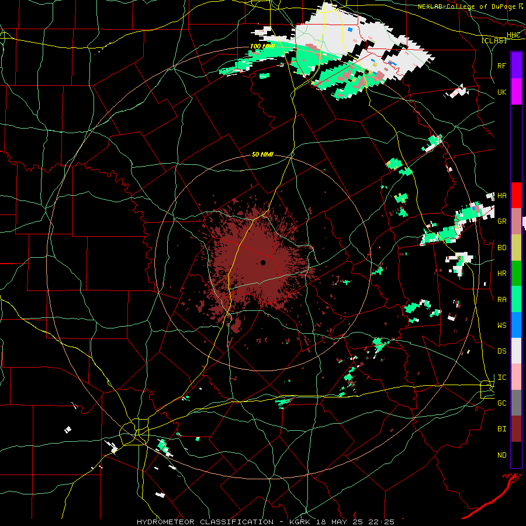The width and height of the screenshot is (526, 526).
Task: Click the GR legend label
Action: [x=501, y=222]
